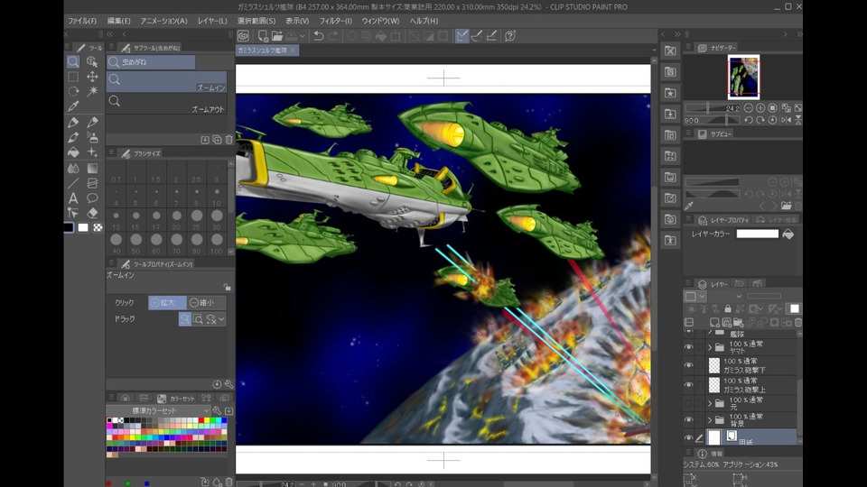Open the canvas tab list dropdown arrow
This screenshot has width=867, height=487.
pyautogui.click(x=654, y=51)
